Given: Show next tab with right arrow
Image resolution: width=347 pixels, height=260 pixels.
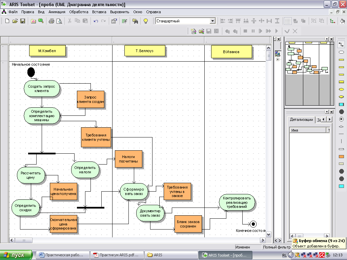Looking at the screenshot, I should click(329, 120).
